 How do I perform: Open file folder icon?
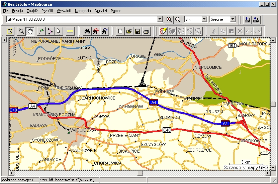click(x=129, y=31)
